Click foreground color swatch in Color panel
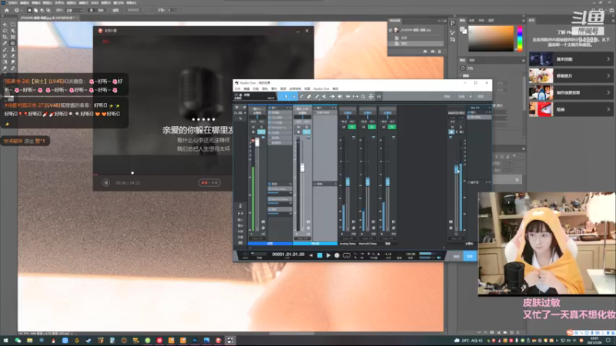The image size is (616, 346). click(463, 28)
